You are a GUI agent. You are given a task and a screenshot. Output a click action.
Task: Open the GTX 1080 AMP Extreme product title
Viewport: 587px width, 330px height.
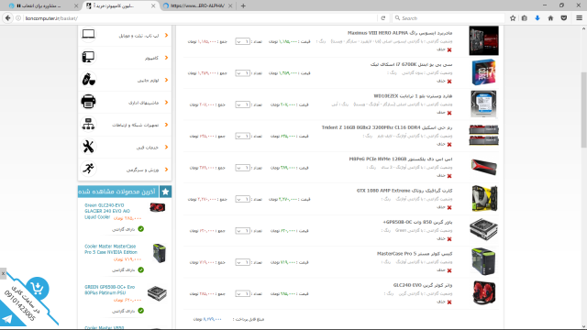coord(404,191)
